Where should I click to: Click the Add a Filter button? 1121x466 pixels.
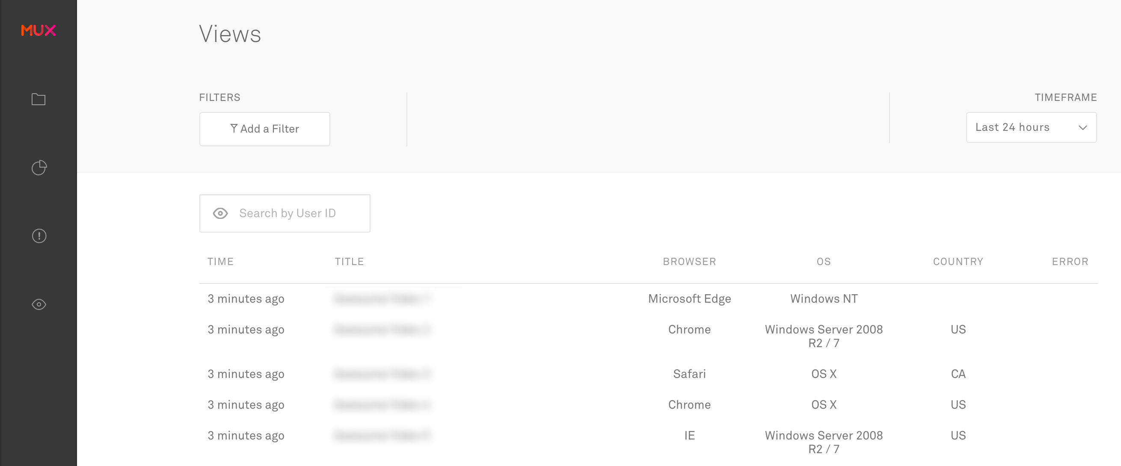click(264, 129)
